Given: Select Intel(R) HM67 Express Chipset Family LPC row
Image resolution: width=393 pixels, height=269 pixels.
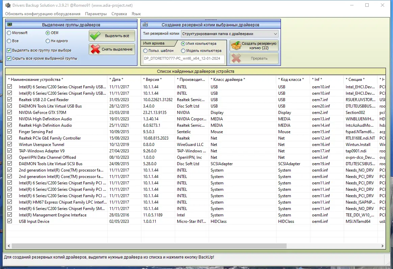Looking at the screenshot, I should point(195,202).
